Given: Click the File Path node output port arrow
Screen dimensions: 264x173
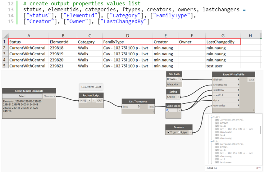Looking at the screenshot, I should (x=180, y=79).
